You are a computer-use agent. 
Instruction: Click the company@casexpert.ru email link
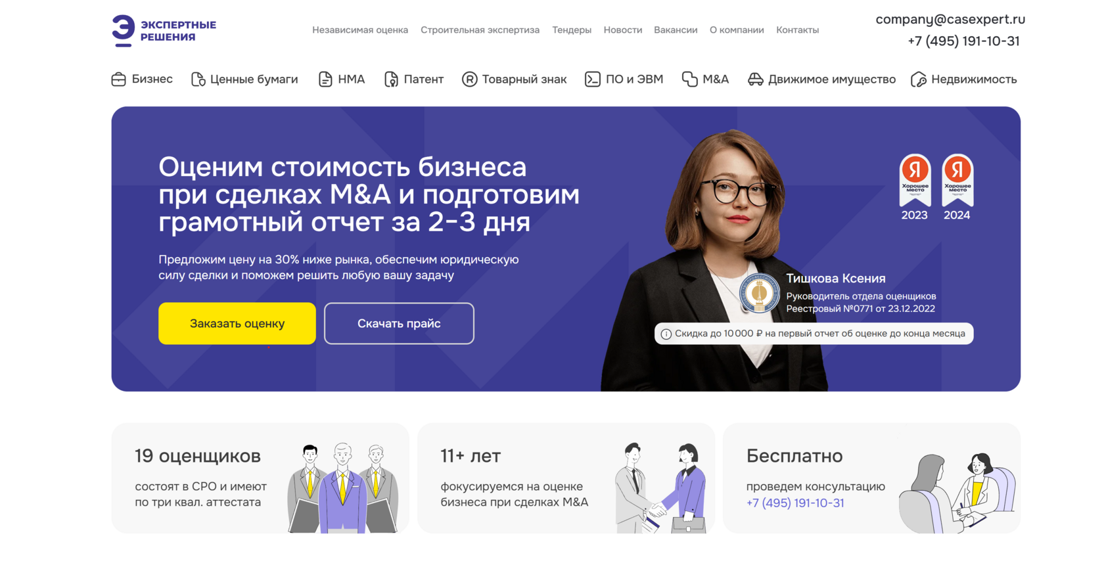click(950, 20)
